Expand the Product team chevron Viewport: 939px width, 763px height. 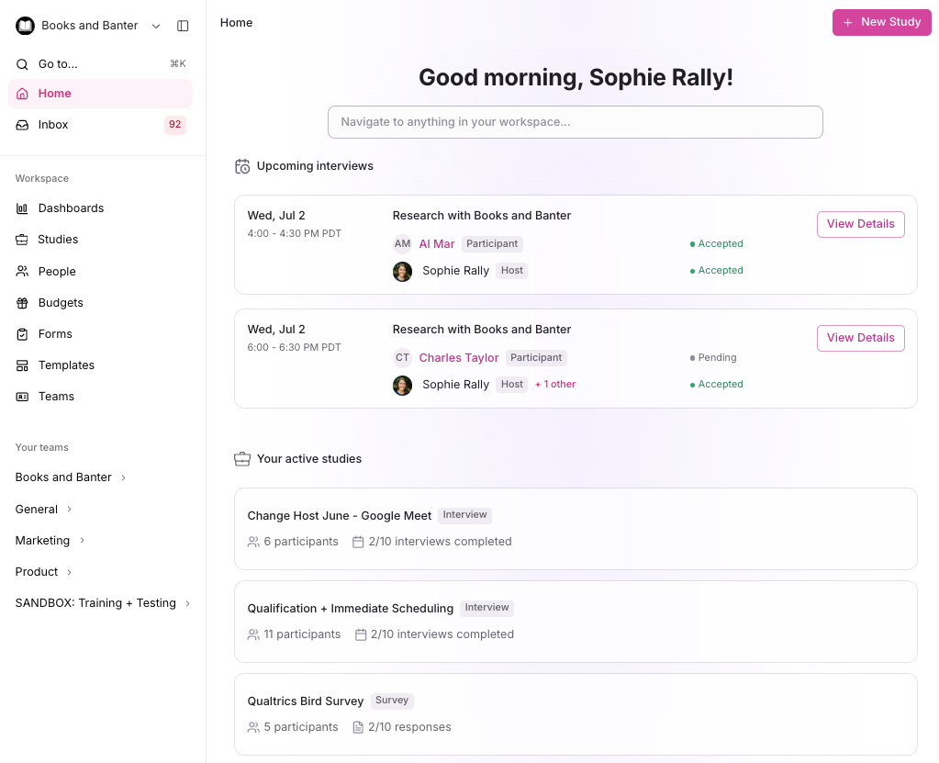click(x=70, y=572)
